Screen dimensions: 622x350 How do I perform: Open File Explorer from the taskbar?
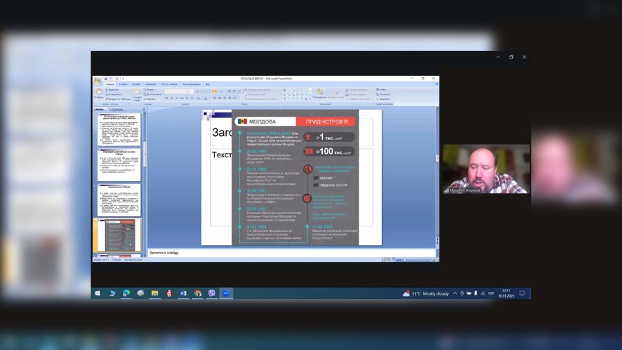point(155,293)
